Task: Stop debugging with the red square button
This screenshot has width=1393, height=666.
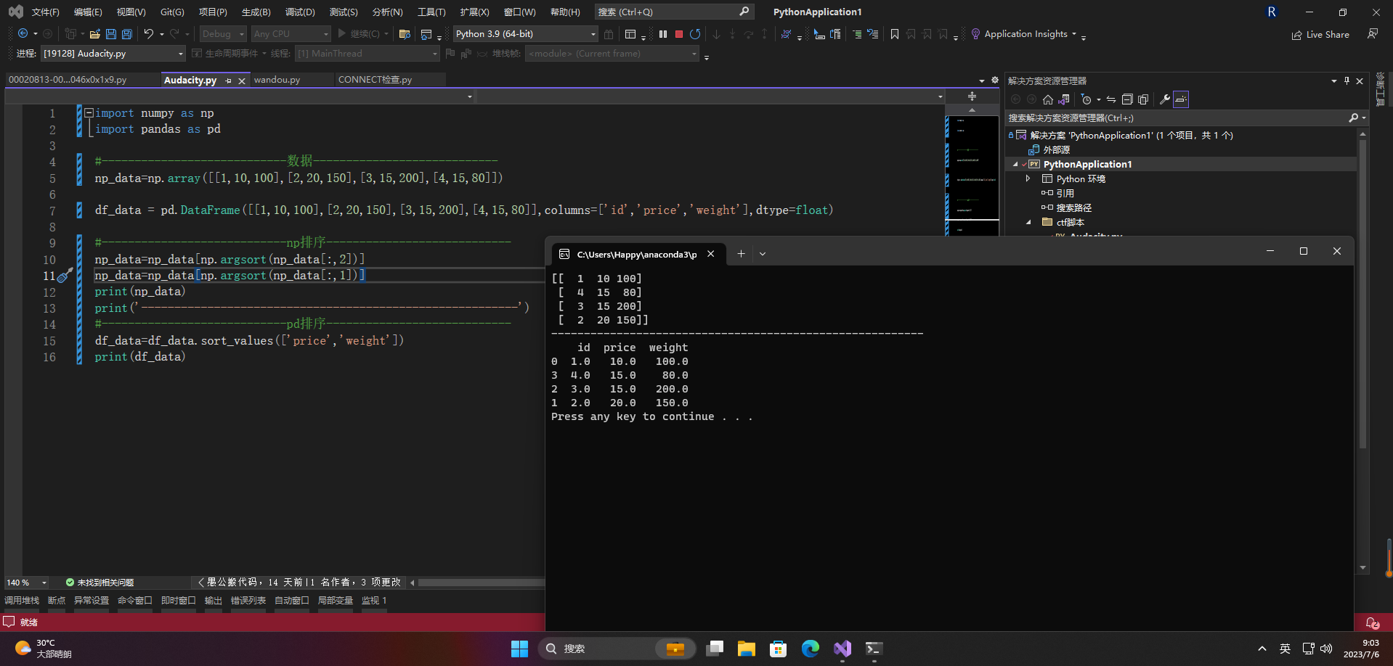Action: (x=679, y=34)
